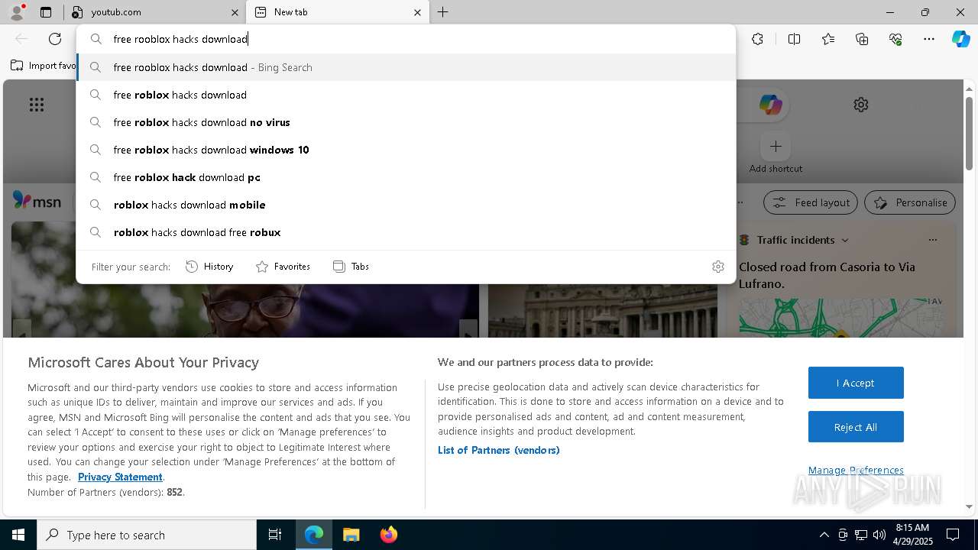Select suggestion 'free roblox hacks download'
The height and width of the screenshot is (550, 978).
coord(406,95)
